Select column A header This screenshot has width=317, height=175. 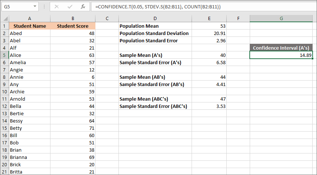(30, 19)
